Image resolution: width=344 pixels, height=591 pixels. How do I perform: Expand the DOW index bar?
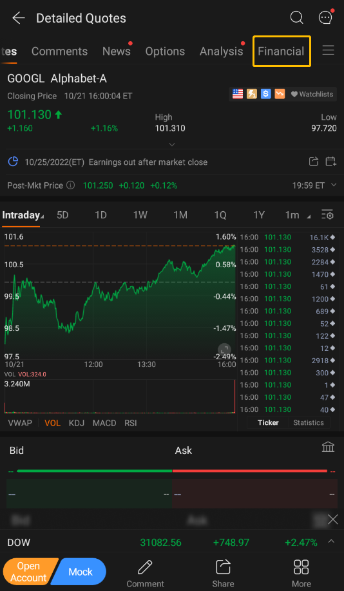coord(331,541)
